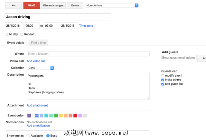Select the green event color
The width and height of the screenshot is (206, 140).
56,116
